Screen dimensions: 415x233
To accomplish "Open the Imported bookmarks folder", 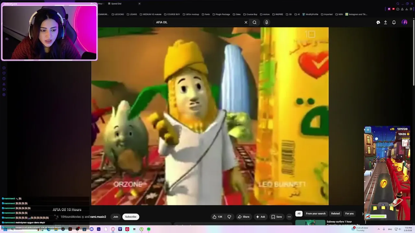I will click(x=326, y=14).
